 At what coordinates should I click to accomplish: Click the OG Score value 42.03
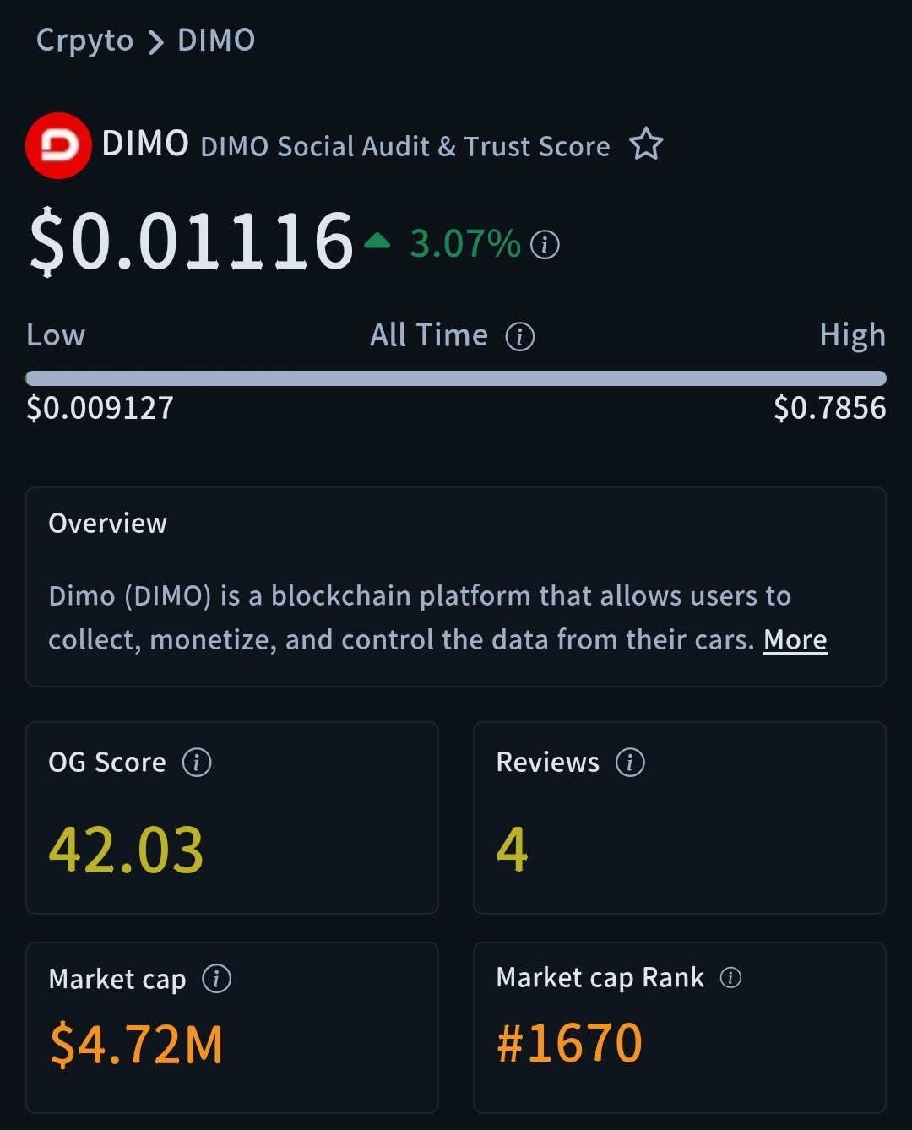point(127,850)
